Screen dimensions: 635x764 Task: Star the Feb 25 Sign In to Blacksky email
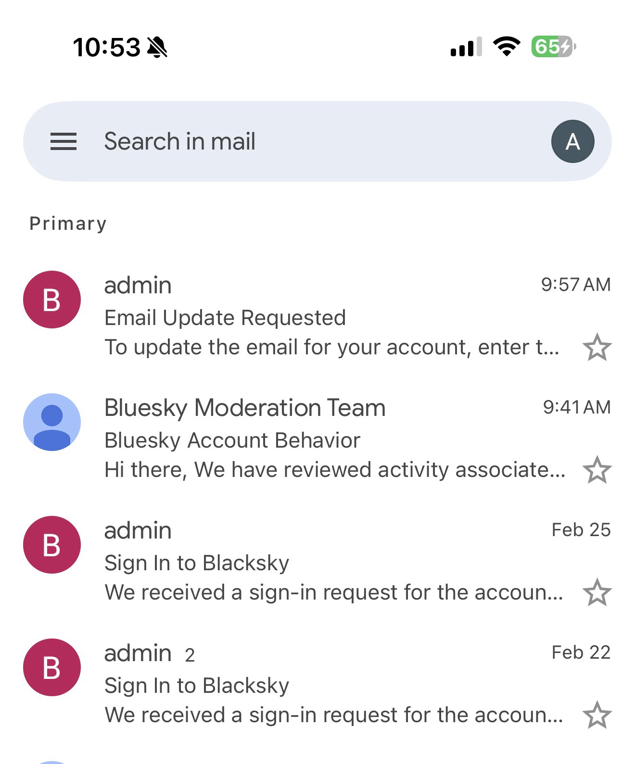point(597,592)
